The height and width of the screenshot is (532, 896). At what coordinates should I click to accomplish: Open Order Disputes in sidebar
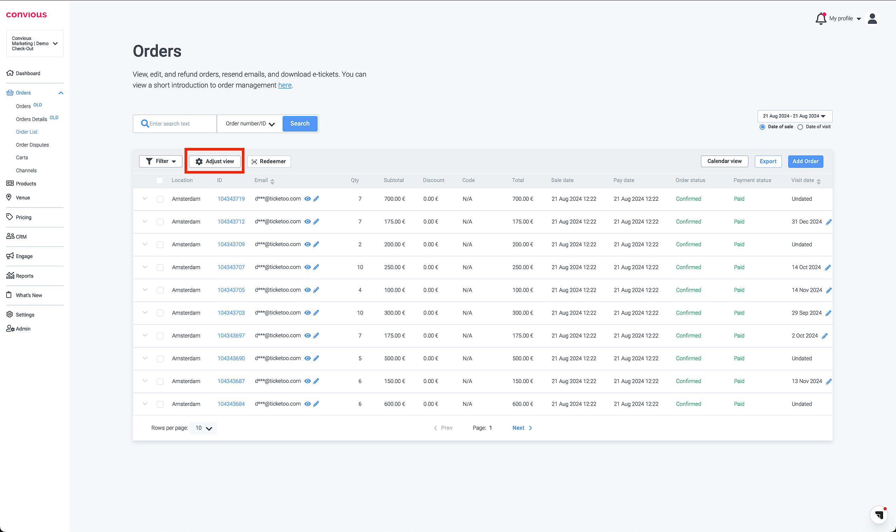pos(32,145)
